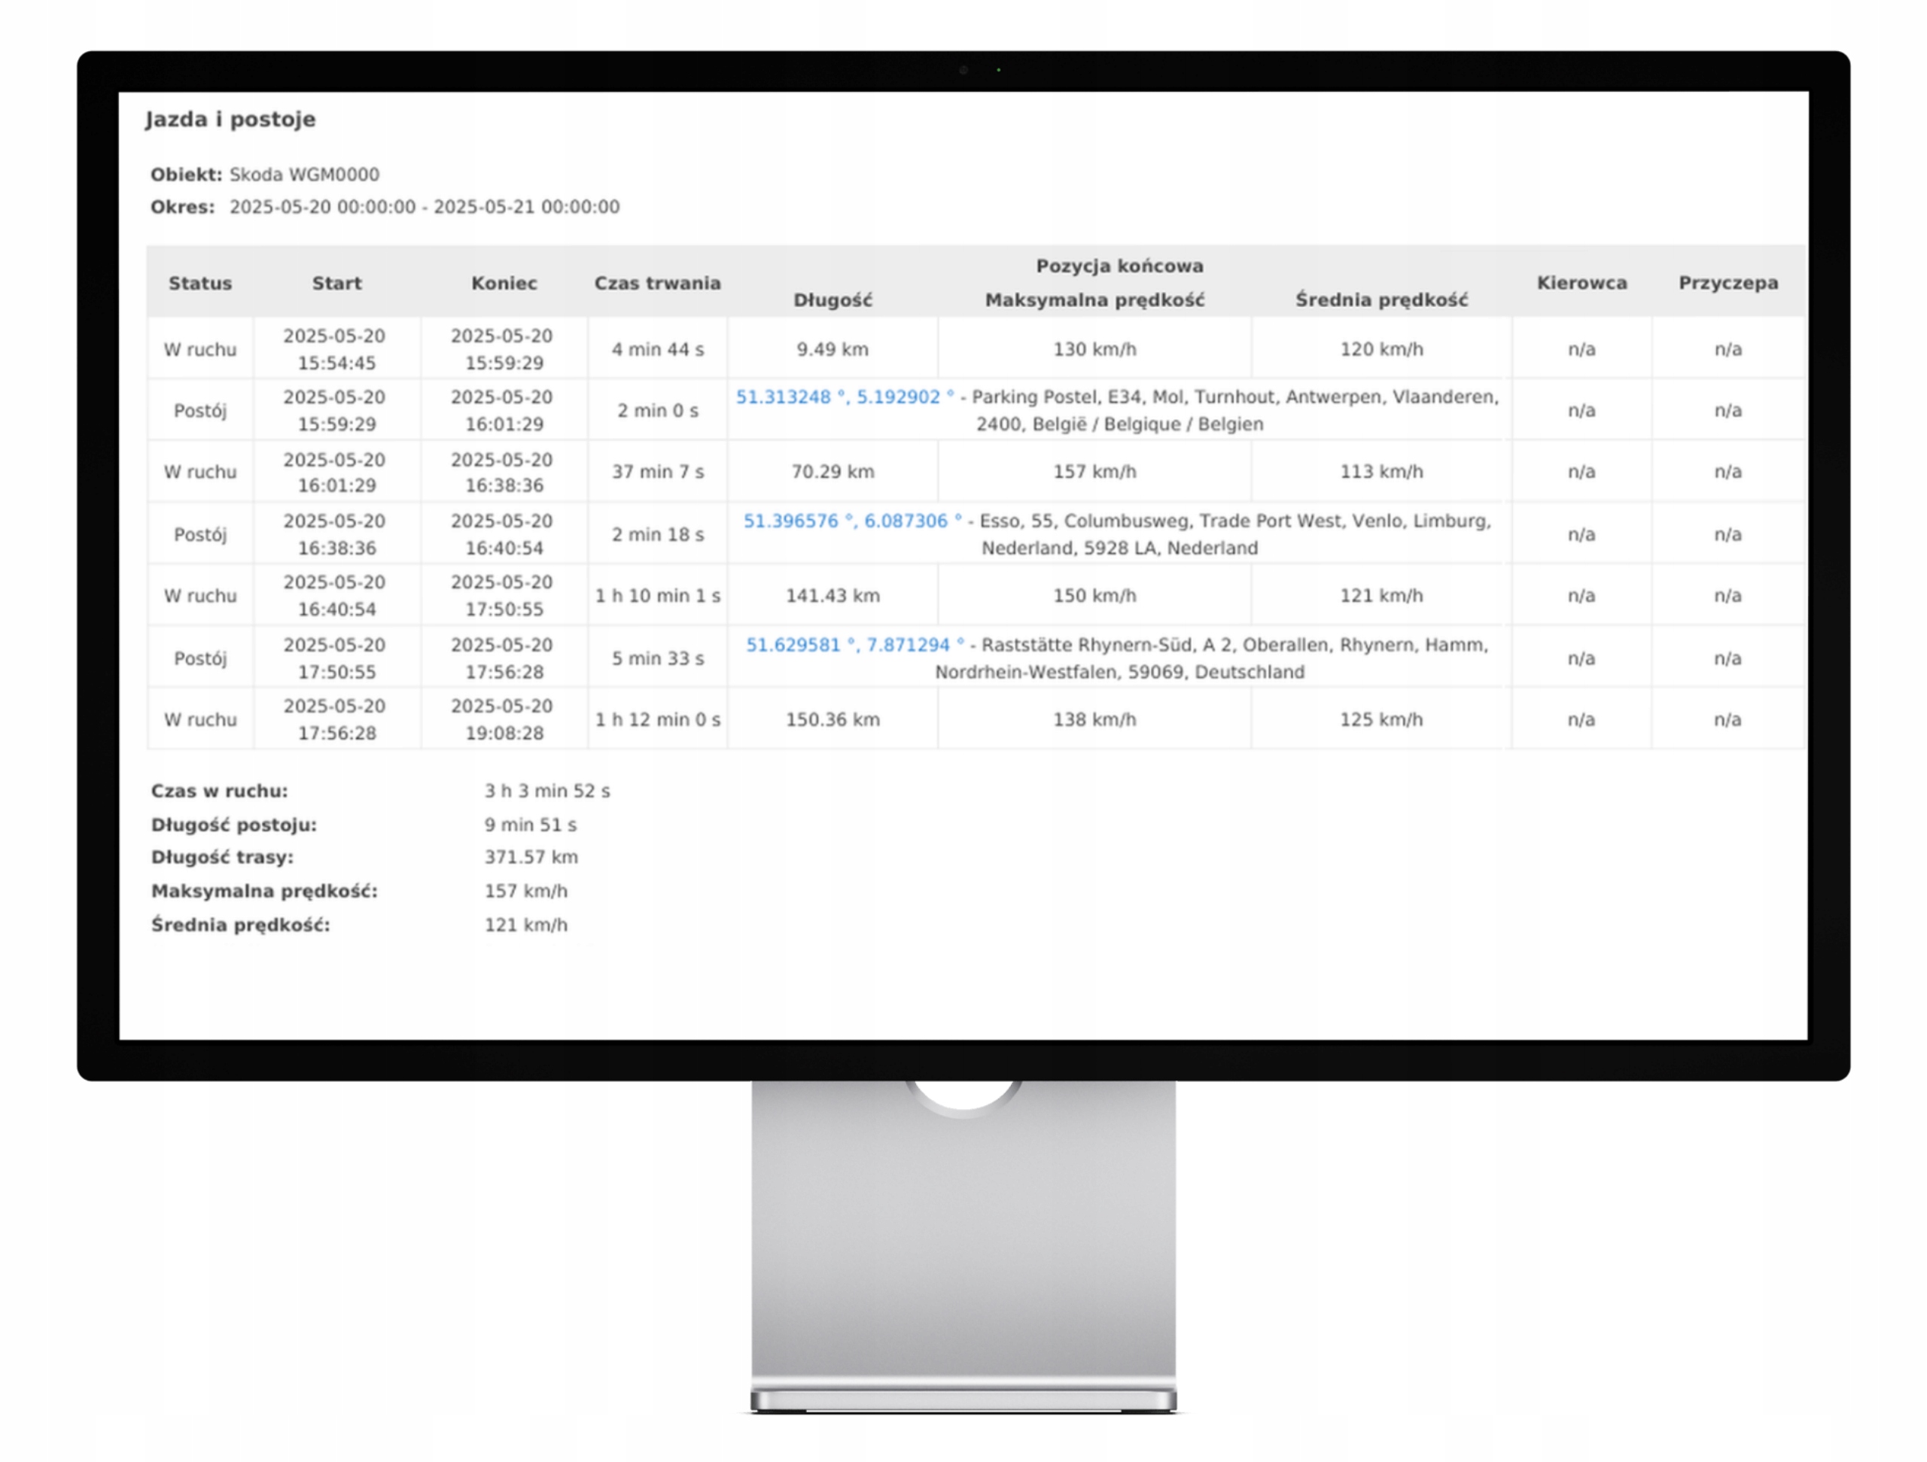This screenshot has height=1462, width=1927.
Task: Click the Start column header
Action: pyautogui.click(x=336, y=283)
